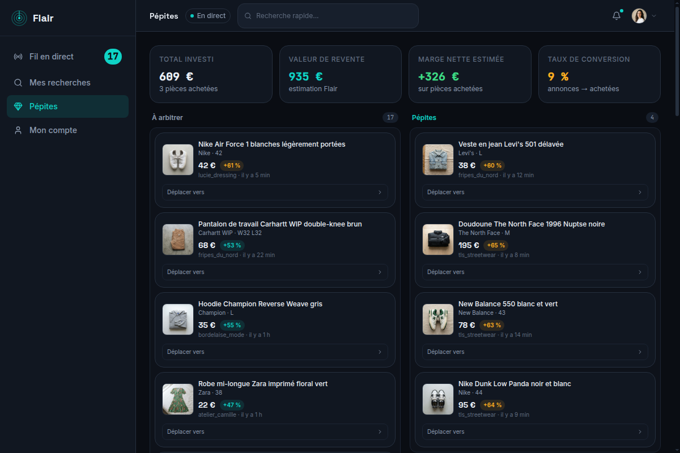Click the Taux de conversion 9 % card

[600, 74]
